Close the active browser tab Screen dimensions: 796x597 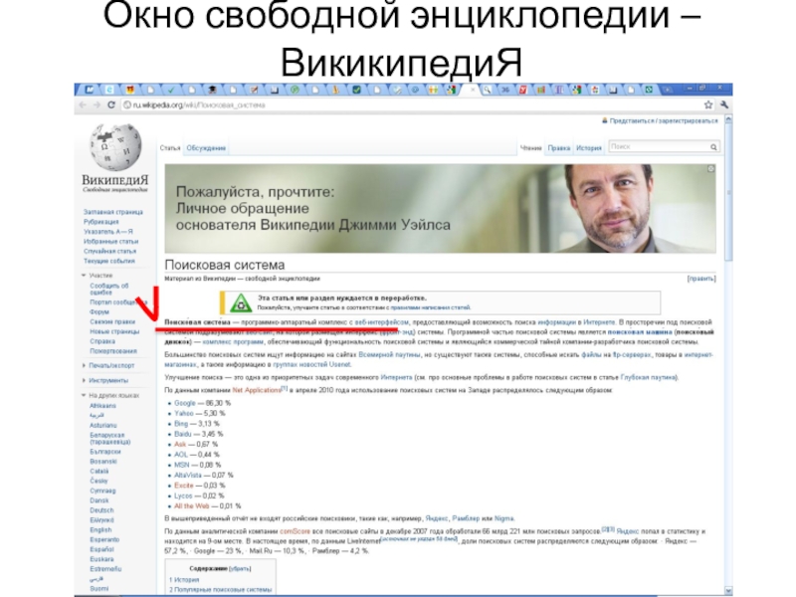click(473, 90)
